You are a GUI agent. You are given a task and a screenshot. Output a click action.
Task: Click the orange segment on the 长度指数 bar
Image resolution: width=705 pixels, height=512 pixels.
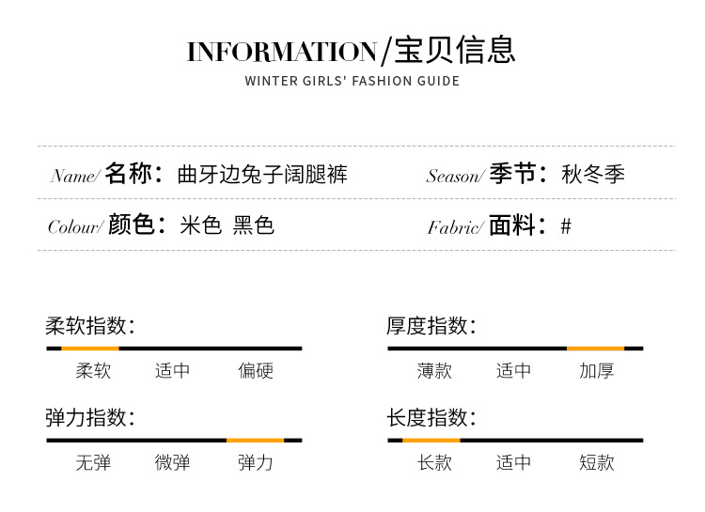(431, 440)
